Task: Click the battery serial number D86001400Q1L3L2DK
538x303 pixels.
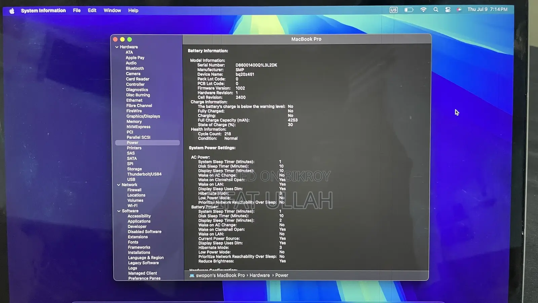Action: point(256,65)
